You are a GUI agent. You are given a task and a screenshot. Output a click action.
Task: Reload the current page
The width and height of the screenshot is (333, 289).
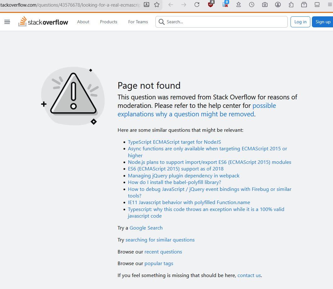pos(197,5)
